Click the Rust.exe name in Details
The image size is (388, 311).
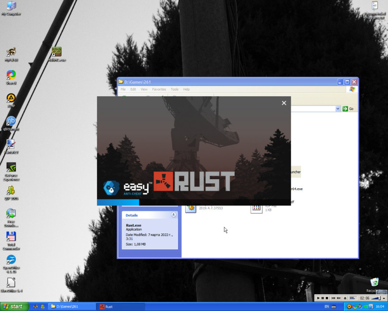(134, 225)
